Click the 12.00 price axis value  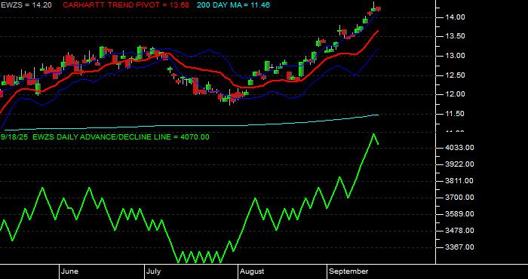pyautogui.click(x=456, y=94)
